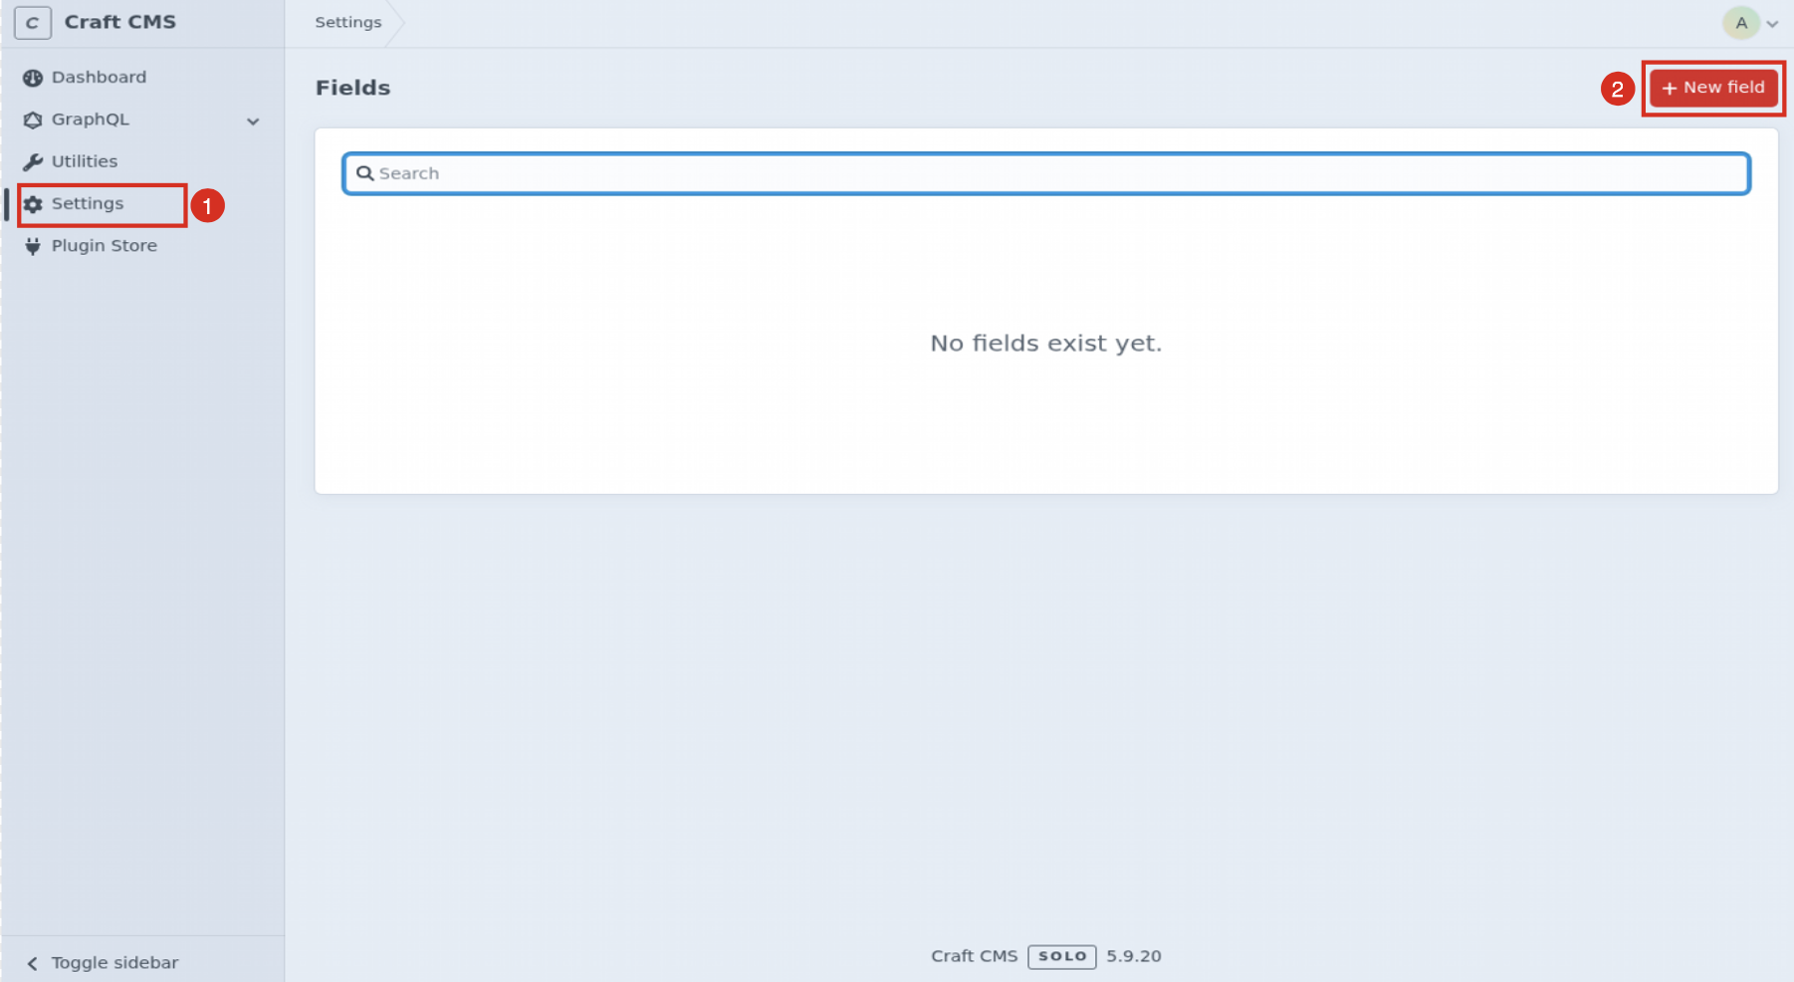Open the account menu dropdown arrow
This screenshot has width=1794, height=982.
point(1772,24)
